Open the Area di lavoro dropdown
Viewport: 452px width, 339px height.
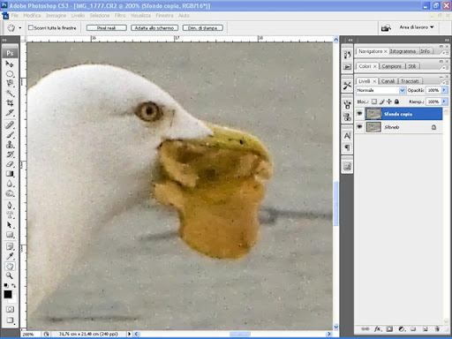416,27
